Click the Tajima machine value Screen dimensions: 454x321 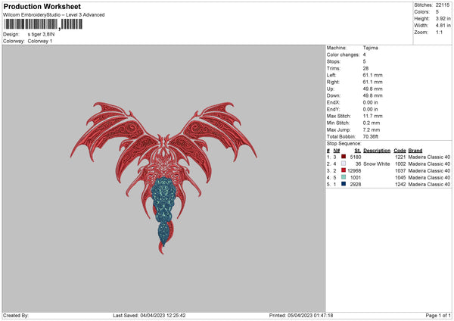coord(371,48)
